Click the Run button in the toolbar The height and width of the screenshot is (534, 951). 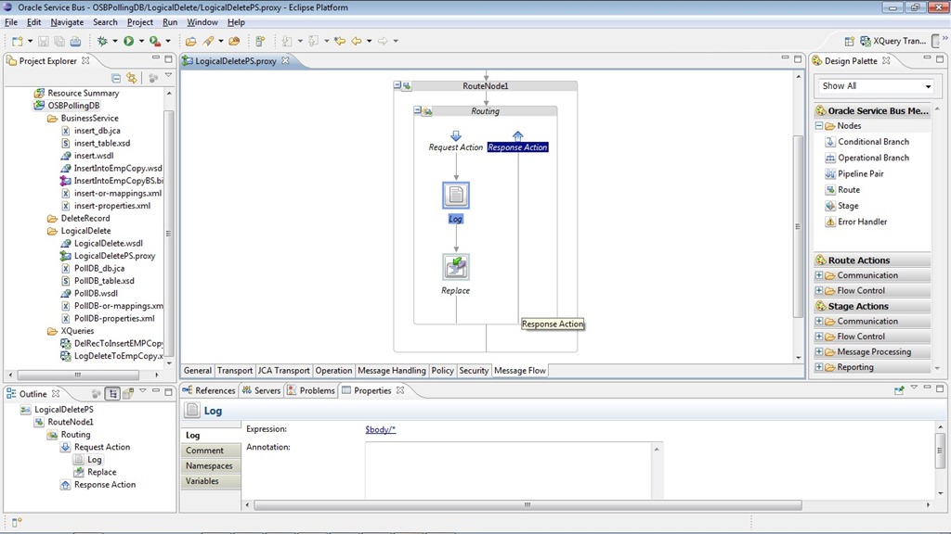(129, 41)
